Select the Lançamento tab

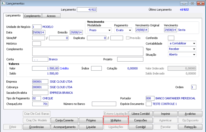[13, 15]
